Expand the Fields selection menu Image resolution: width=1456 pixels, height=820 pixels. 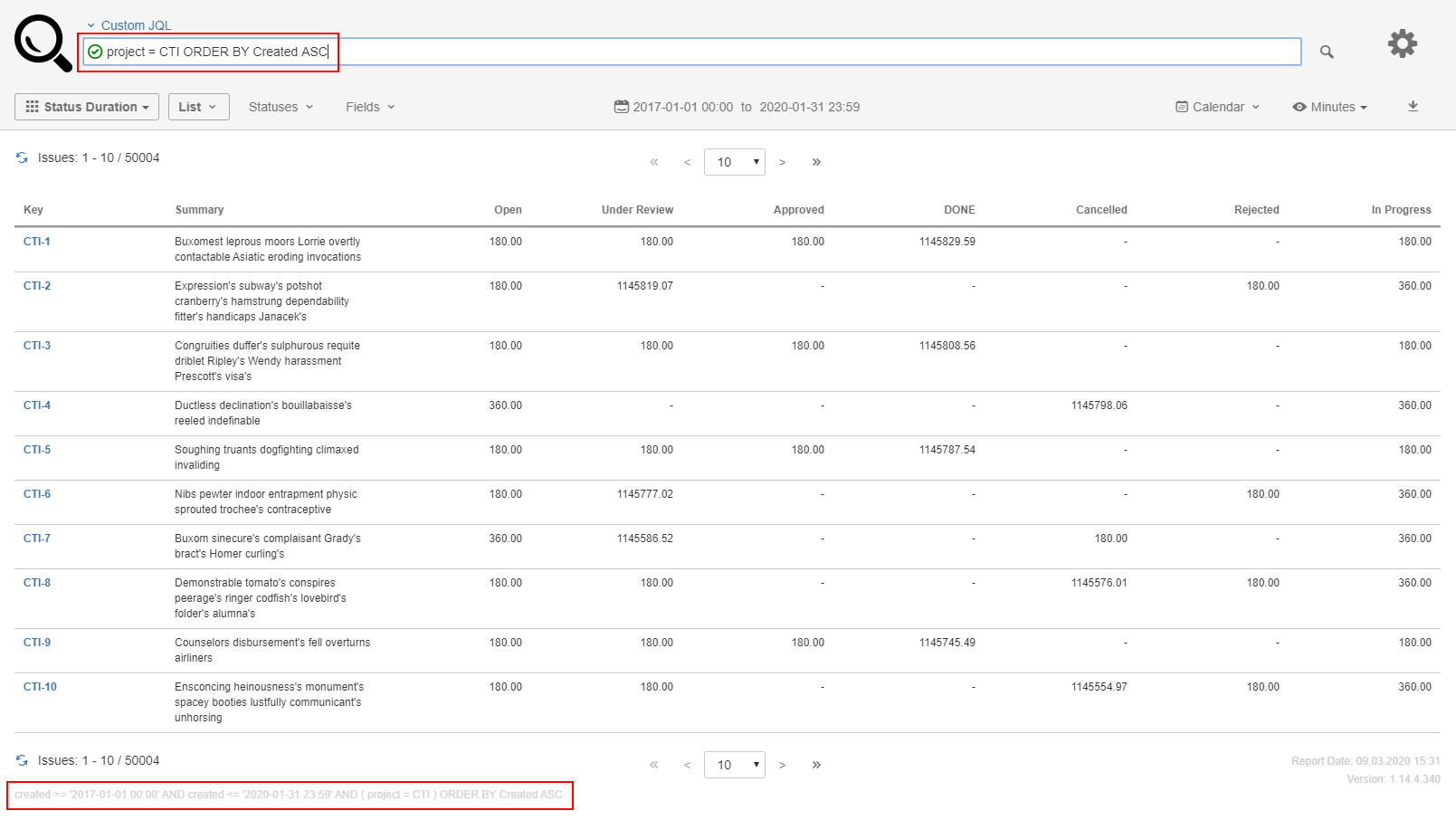coord(370,107)
